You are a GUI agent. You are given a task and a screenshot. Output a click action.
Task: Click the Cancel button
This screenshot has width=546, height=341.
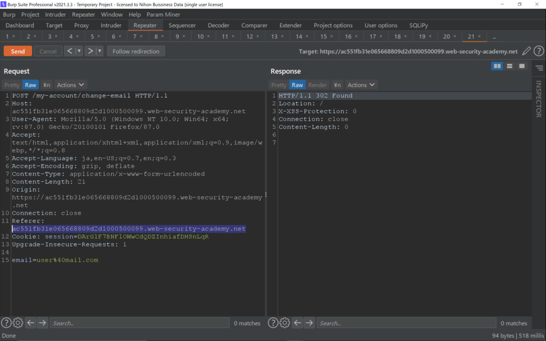click(48, 51)
